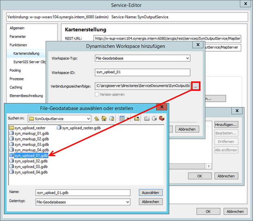Click Abbrechen in Dynamischen Workspace dialog
253x221 pixels.
point(187,129)
